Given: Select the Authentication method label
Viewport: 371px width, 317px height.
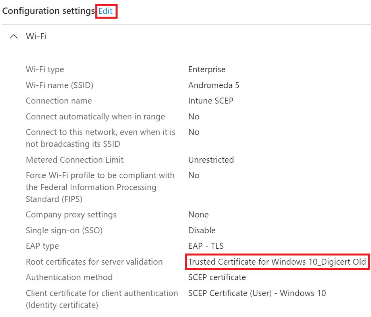Looking at the screenshot, I should [x=69, y=277].
